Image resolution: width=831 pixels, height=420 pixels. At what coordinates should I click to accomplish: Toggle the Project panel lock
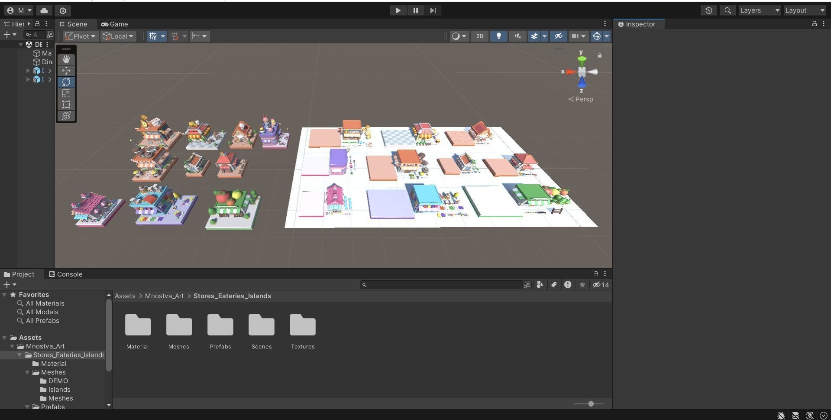(596, 274)
